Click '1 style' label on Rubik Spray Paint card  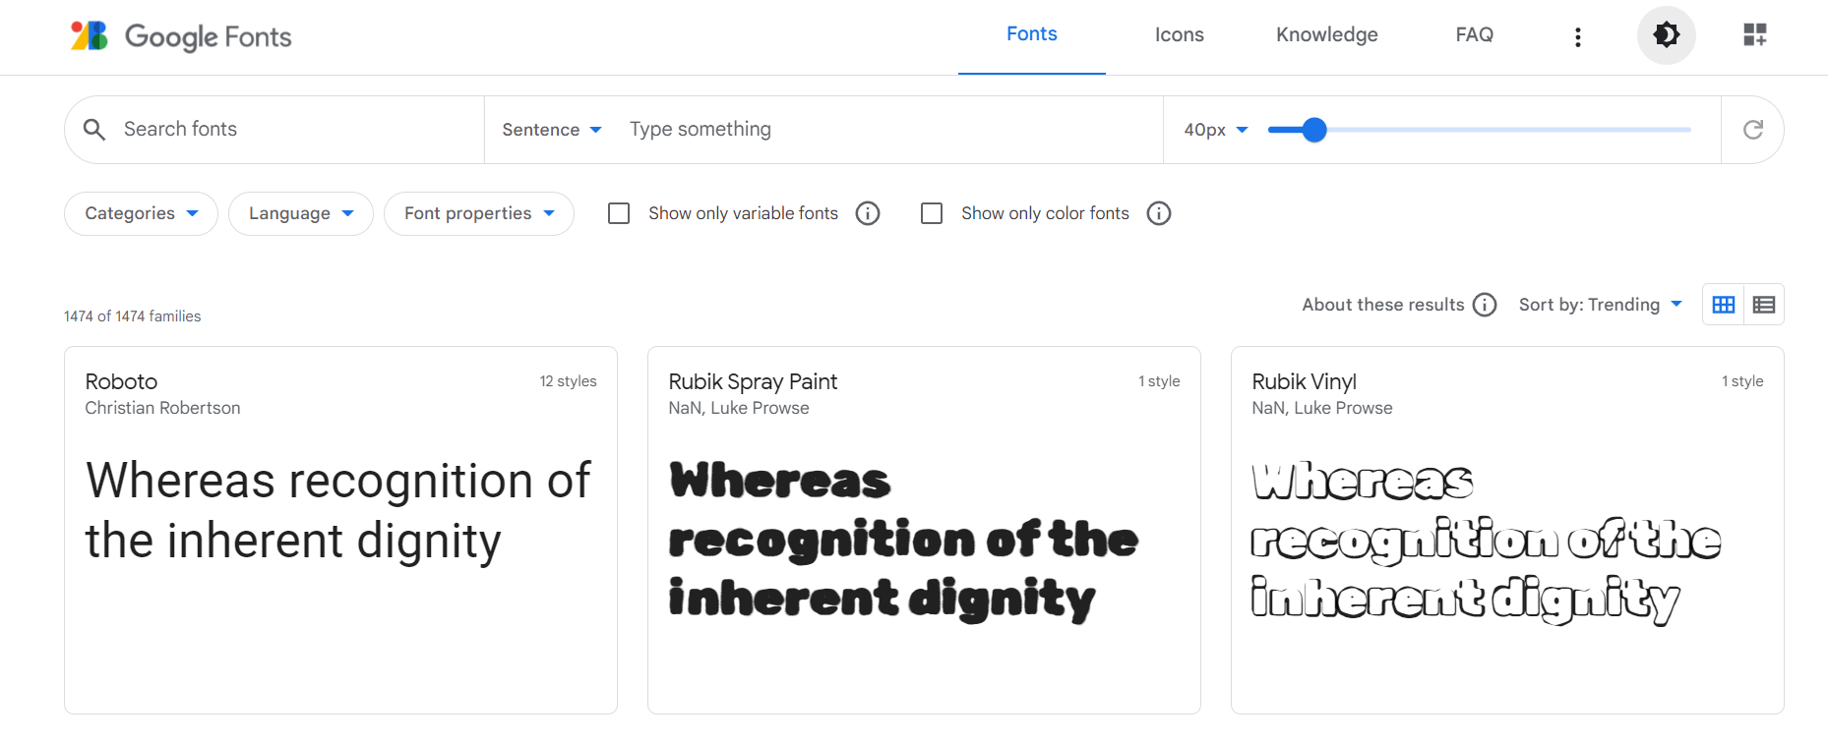(1158, 381)
